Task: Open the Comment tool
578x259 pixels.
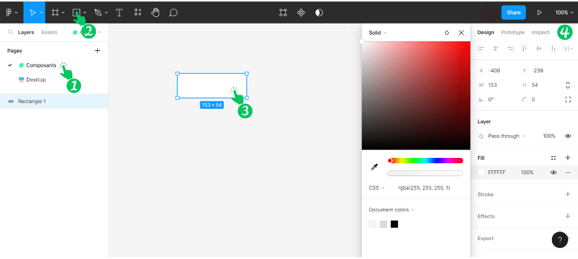Action: tap(174, 12)
